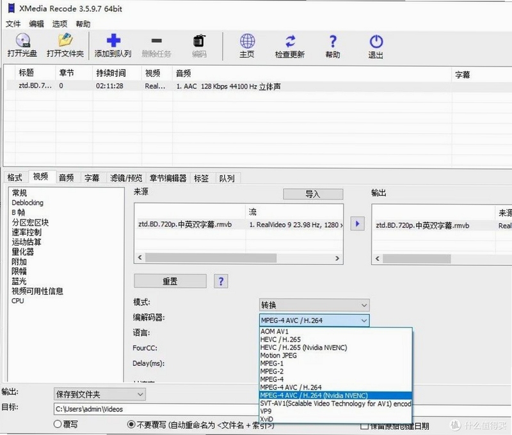Image resolution: width=512 pixels, height=435 pixels.
Task: Select 运动估算 in the settings list
Action: 26,242
